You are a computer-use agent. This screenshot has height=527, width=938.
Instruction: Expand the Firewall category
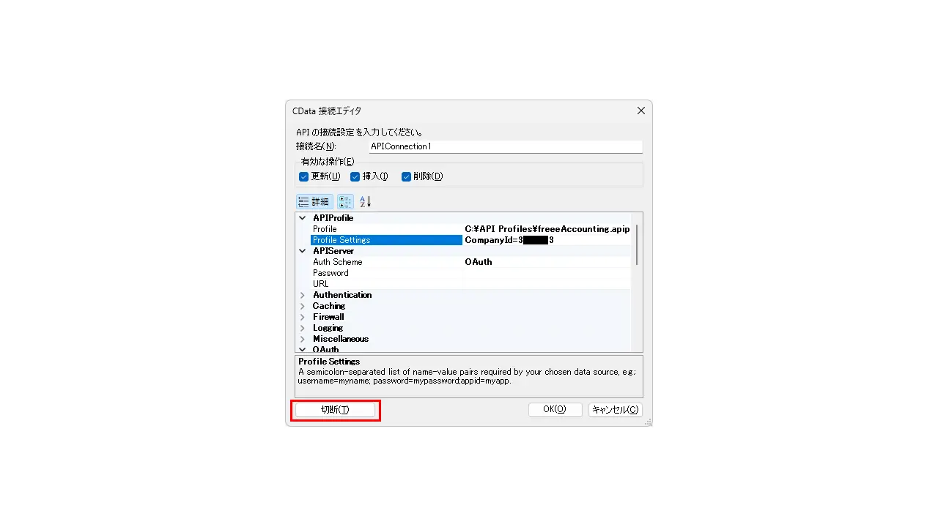[x=303, y=317]
